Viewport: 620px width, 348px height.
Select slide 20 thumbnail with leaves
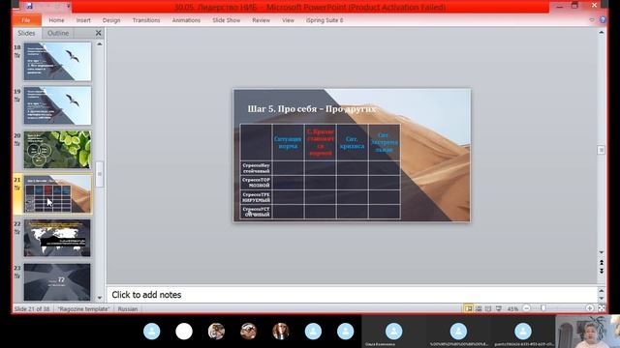[x=57, y=150]
